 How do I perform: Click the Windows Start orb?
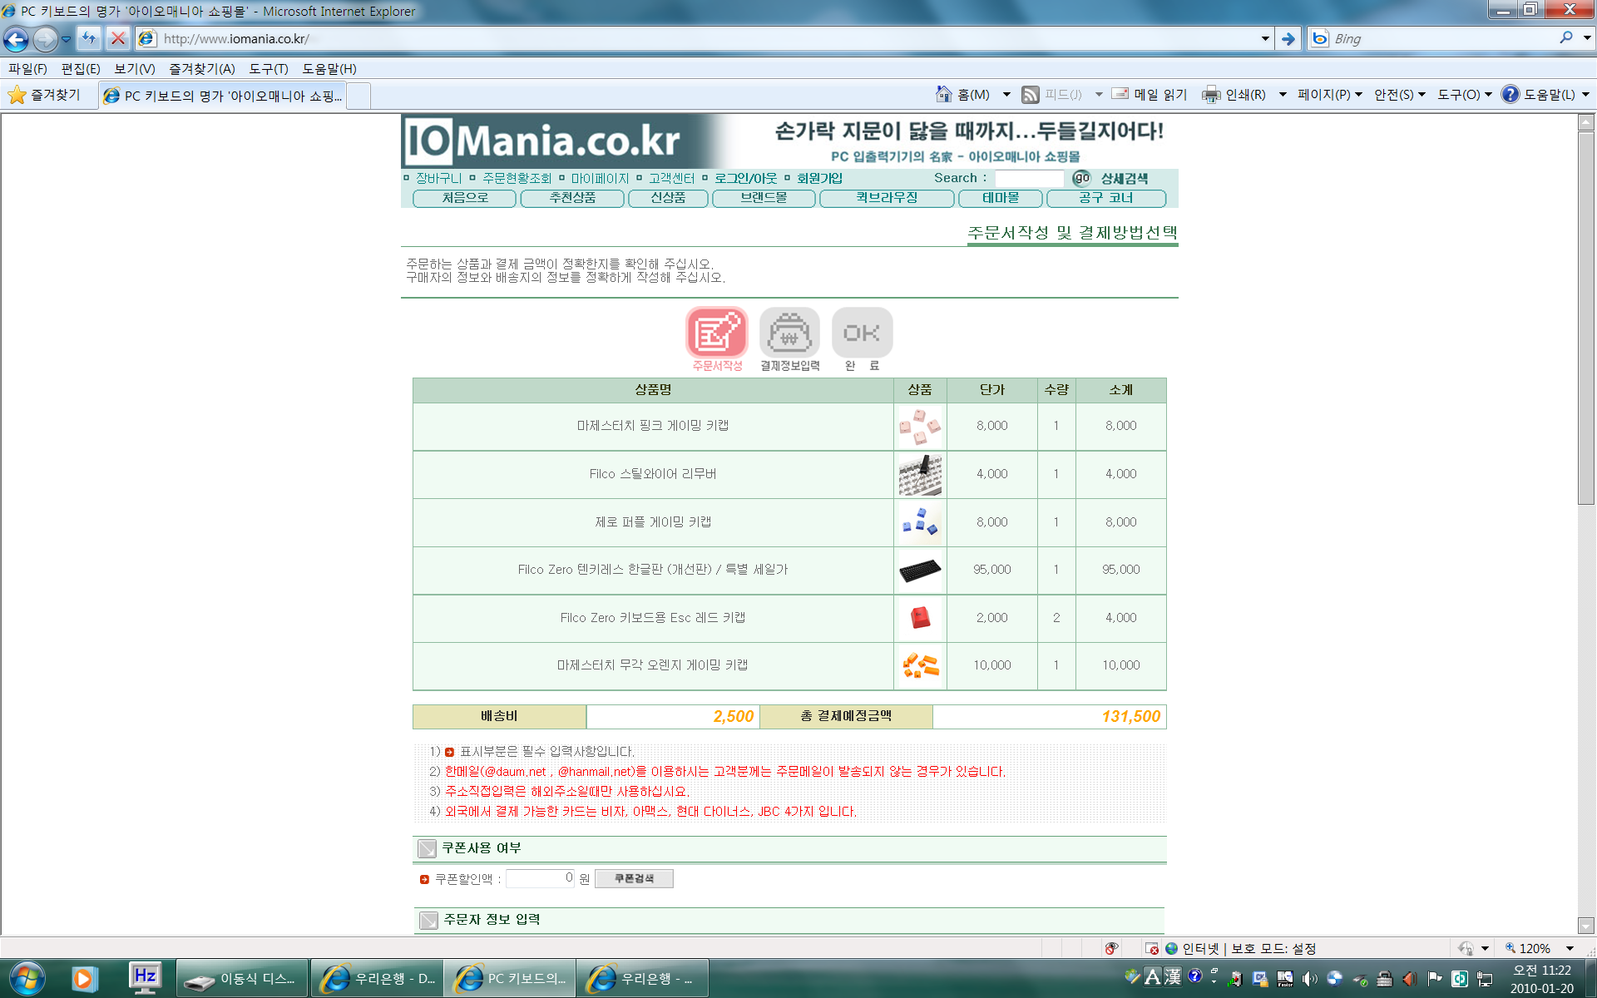tap(27, 978)
